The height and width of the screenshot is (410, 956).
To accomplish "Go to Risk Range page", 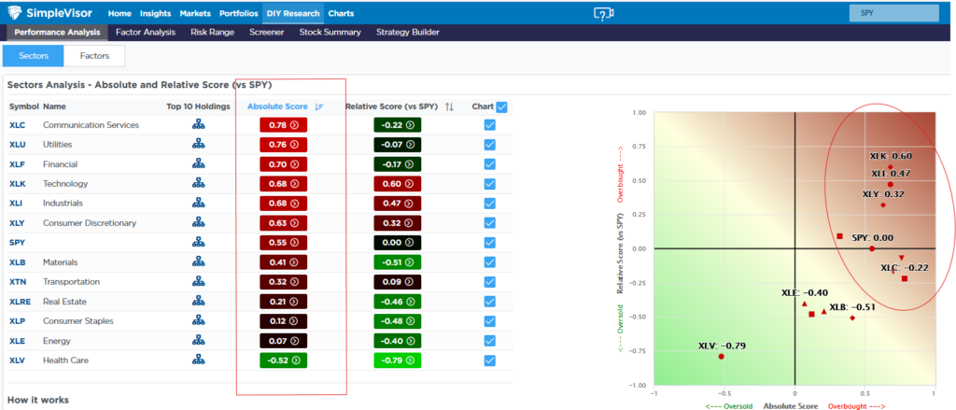I will (212, 32).
